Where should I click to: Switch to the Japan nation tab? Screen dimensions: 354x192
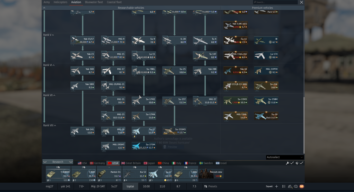(x=149, y=163)
